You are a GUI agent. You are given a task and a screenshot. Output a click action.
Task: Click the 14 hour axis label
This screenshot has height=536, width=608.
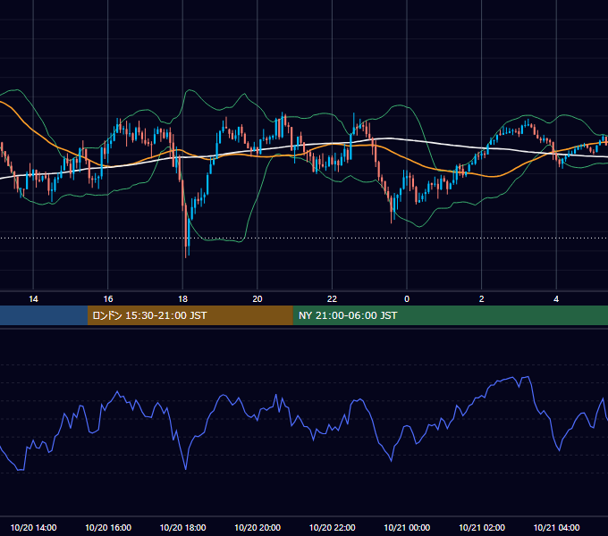coord(33,299)
